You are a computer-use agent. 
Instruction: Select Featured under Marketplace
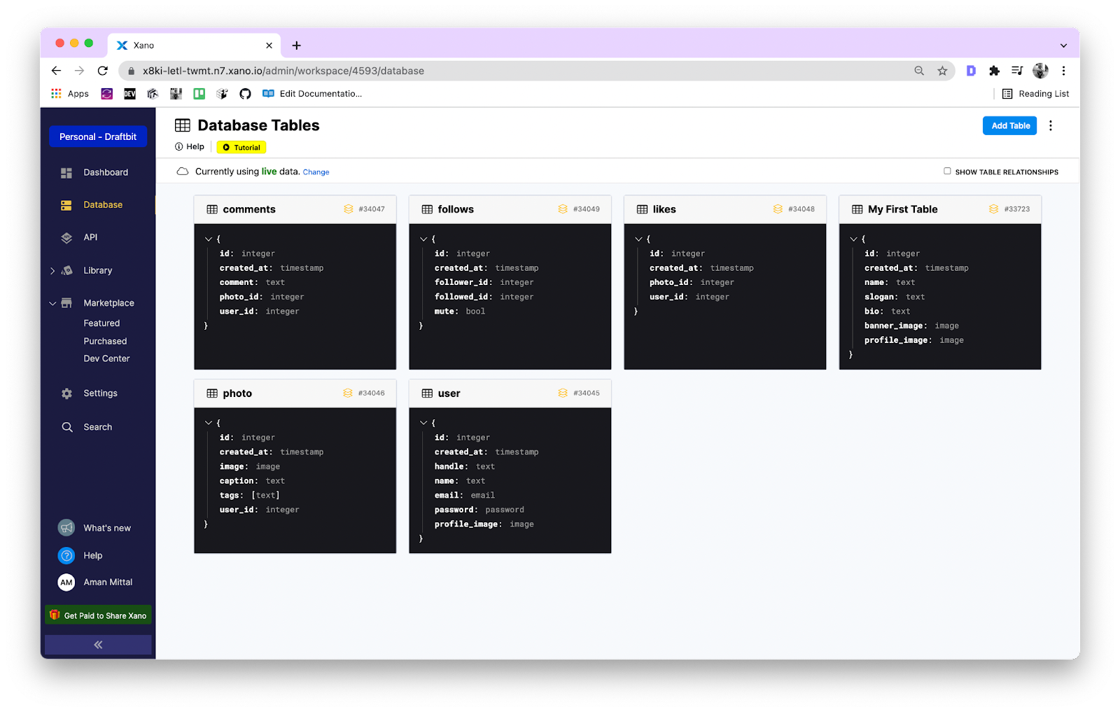click(101, 323)
